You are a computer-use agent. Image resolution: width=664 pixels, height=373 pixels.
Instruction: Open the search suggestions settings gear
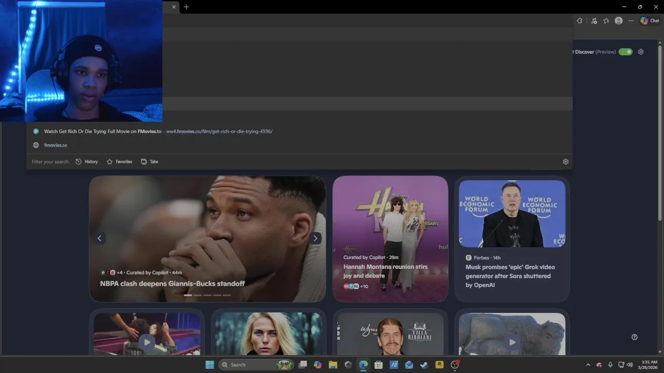pyautogui.click(x=565, y=162)
